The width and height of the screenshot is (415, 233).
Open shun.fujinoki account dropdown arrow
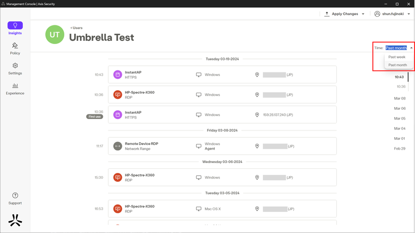point(409,14)
